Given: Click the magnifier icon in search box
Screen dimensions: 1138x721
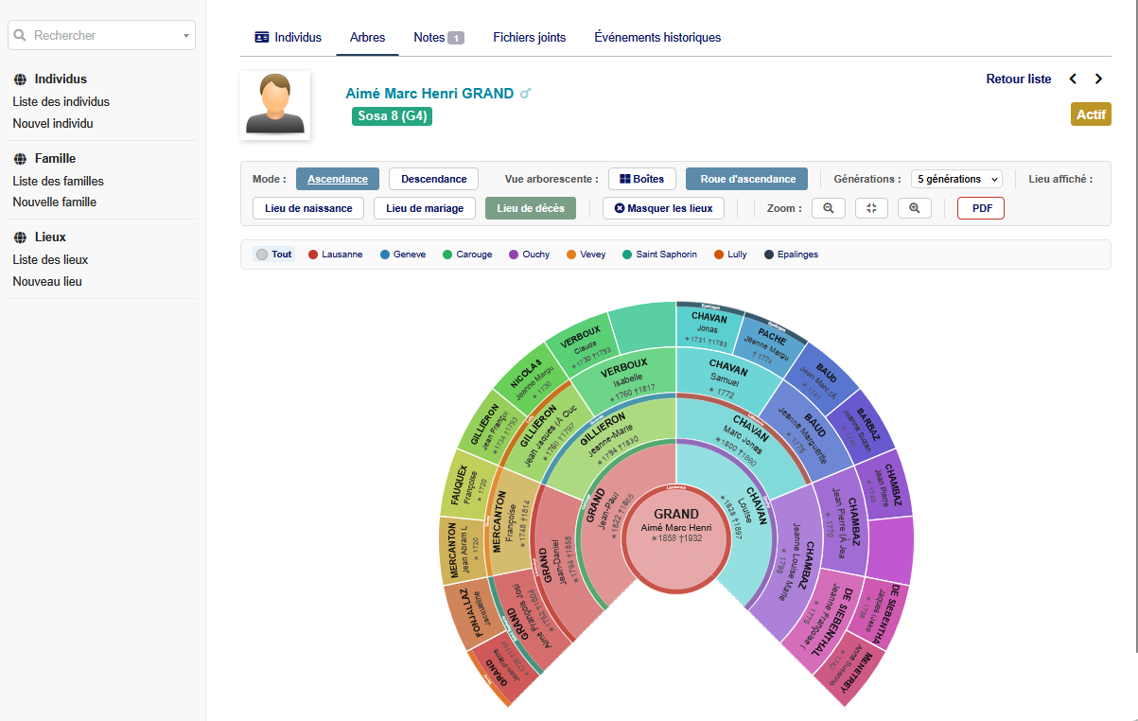Looking at the screenshot, I should 20,35.
